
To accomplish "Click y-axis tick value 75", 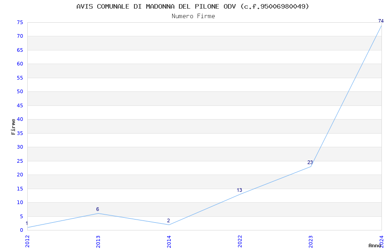I will 20,22.
